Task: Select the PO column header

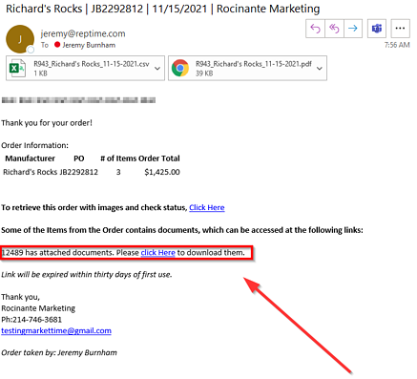Action: pos(79,158)
